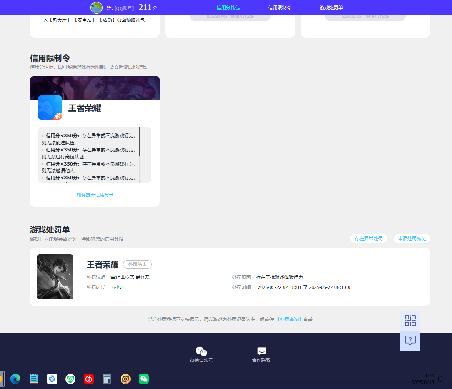This screenshot has height=389, width=452.
Task: Click the 游戏处罚单 section heading
Action: click(x=50, y=230)
